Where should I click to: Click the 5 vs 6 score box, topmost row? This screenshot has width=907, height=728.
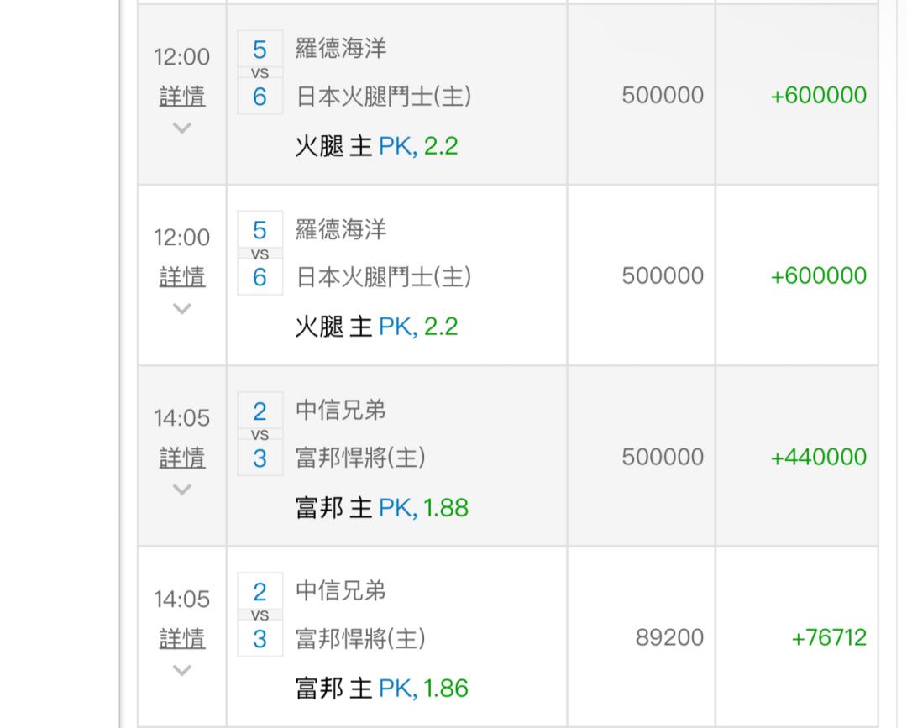click(x=260, y=73)
